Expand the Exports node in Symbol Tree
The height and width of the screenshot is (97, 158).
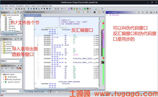coord(2,44)
